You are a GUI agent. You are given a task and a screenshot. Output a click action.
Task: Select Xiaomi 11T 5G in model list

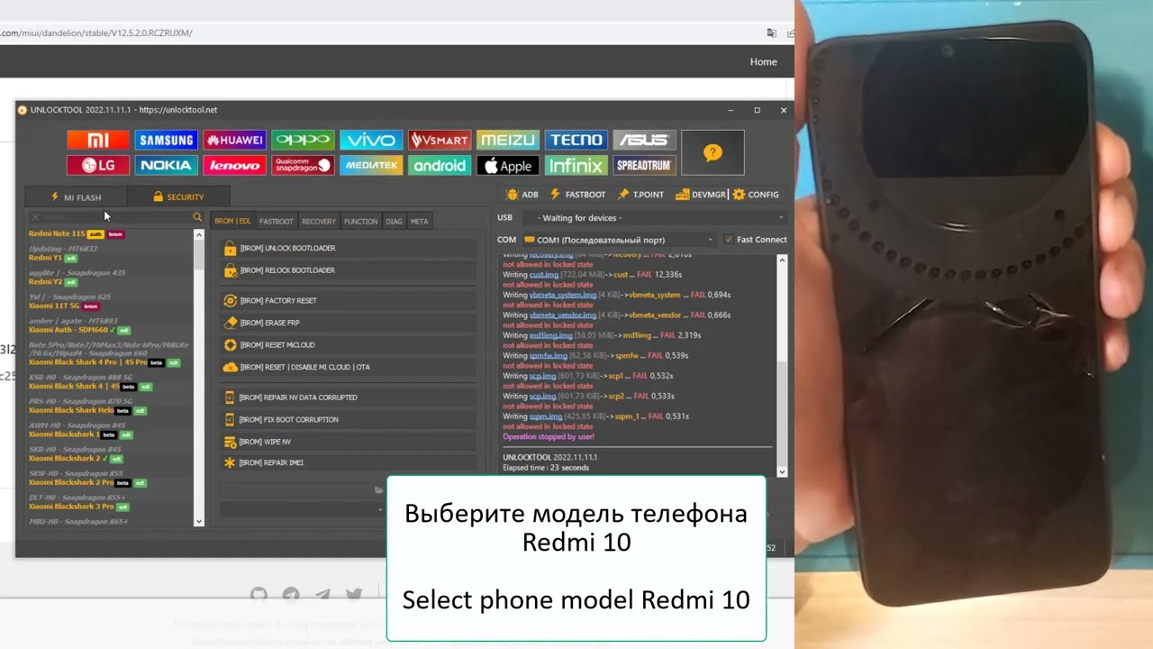[x=55, y=306]
